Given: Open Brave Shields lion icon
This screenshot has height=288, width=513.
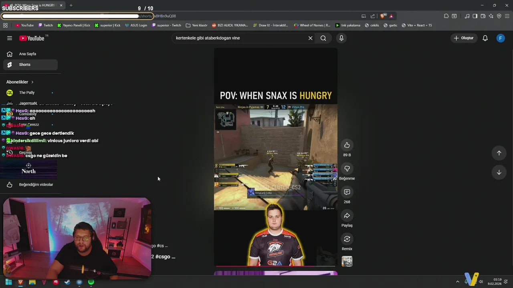Looking at the screenshot, I should 383,16.
